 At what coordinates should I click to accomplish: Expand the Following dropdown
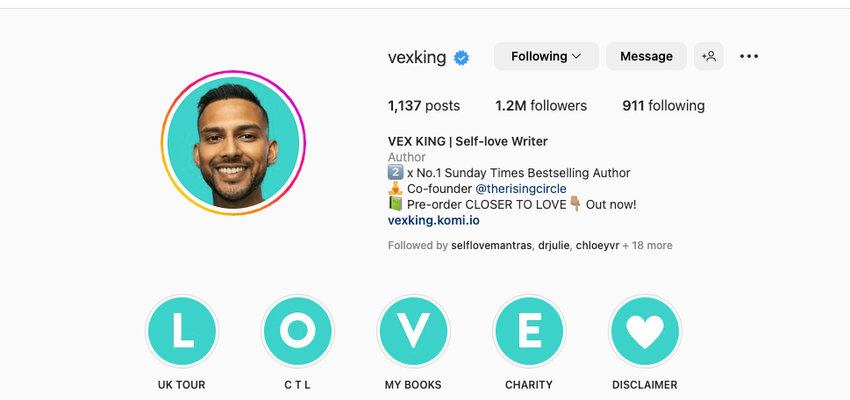[546, 56]
